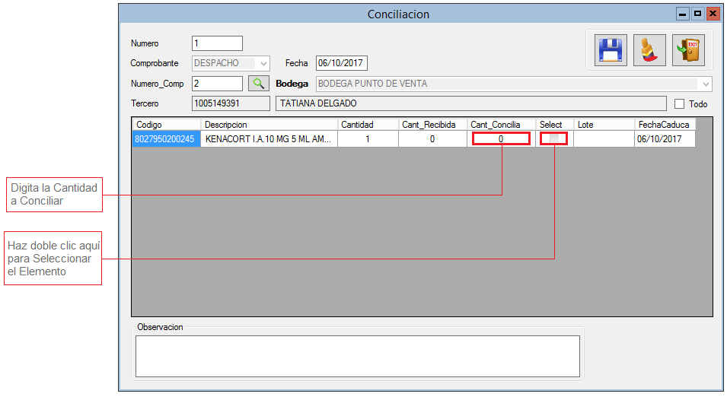The width and height of the screenshot is (727, 397).
Task: Click inside the Observacion text box
Action: 357,356
